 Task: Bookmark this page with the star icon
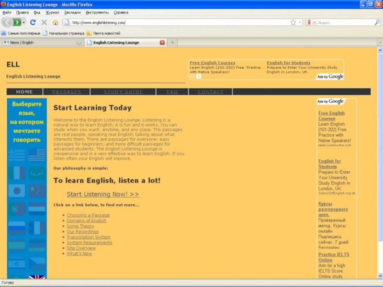[x=293, y=22]
